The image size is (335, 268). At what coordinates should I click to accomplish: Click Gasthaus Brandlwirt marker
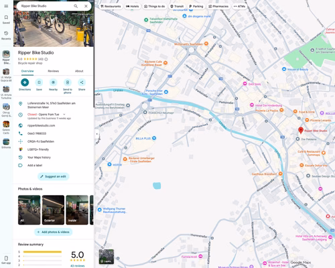[x=281, y=174]
